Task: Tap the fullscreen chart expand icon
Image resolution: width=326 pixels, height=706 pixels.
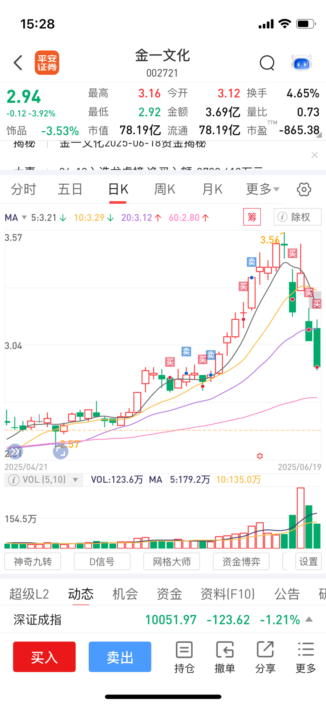Action: (60, 451)
